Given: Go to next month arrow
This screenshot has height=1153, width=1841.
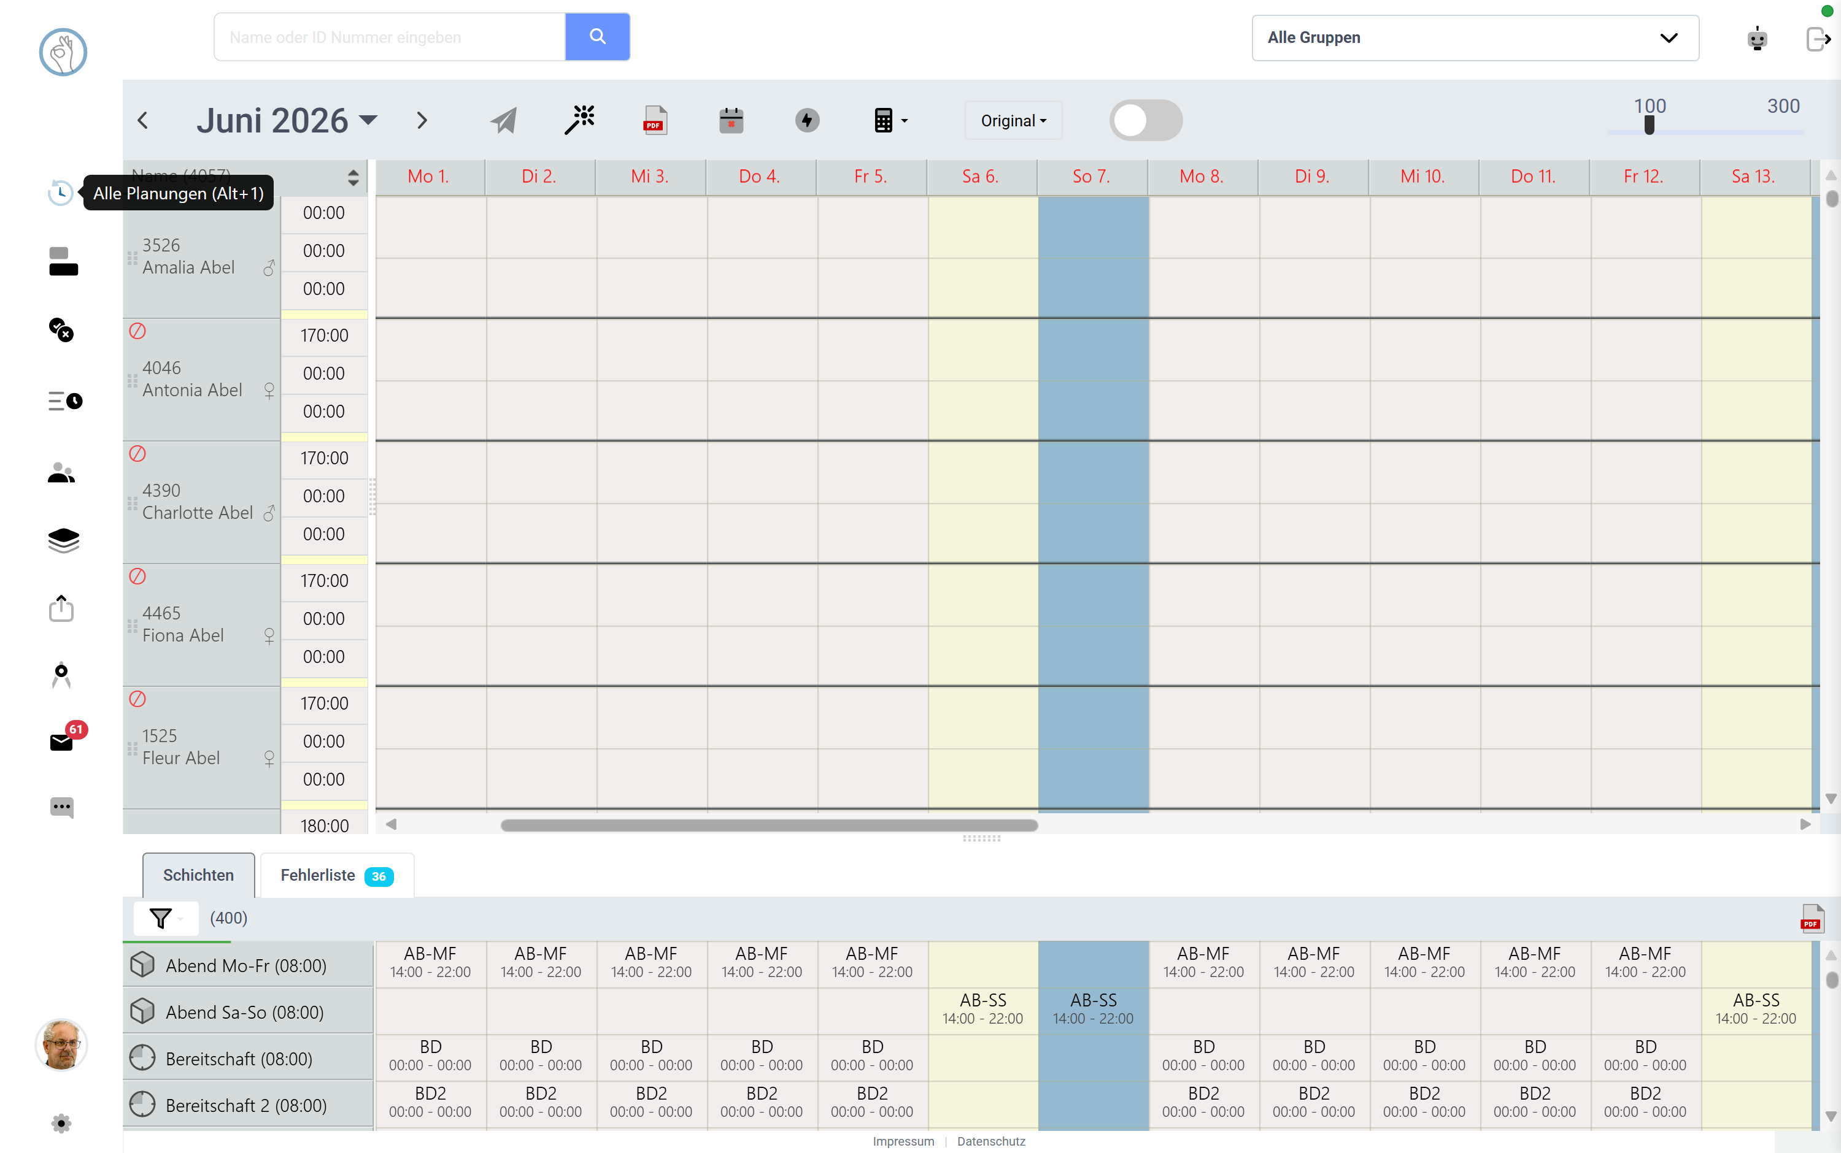Looking at the screenshot, I should [x=422, y=120].
